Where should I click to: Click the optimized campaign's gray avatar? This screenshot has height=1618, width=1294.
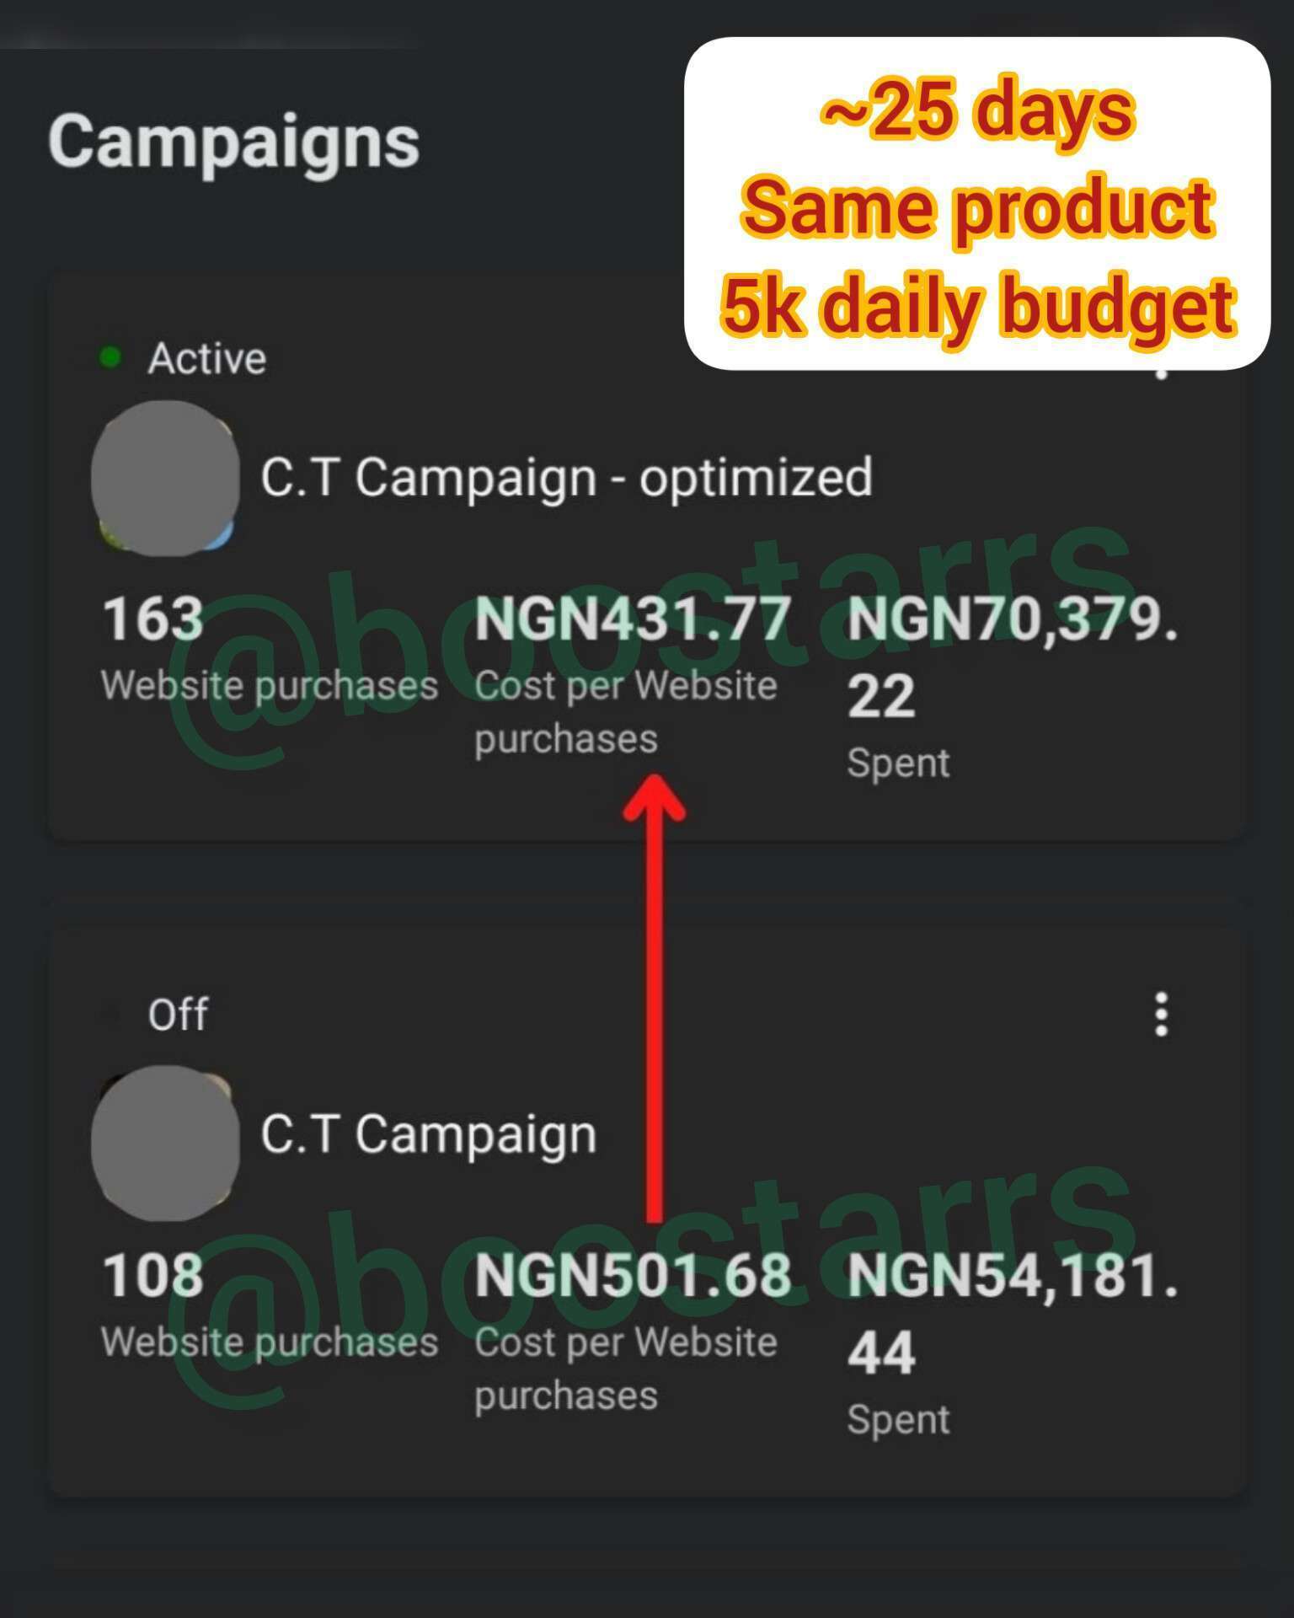tap(165, 478)
